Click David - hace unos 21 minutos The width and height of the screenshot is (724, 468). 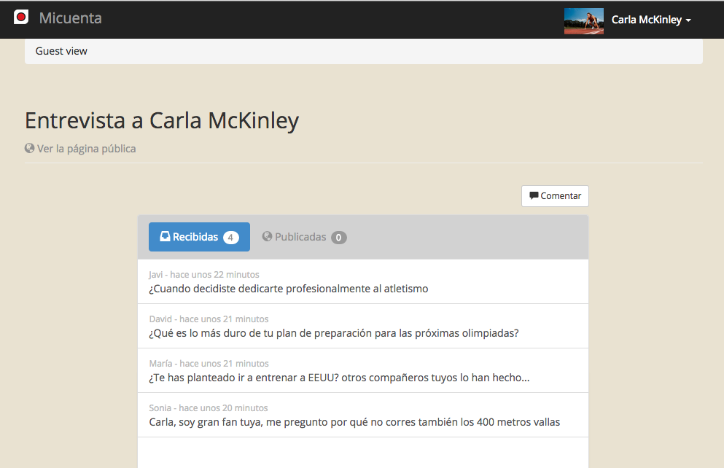(209, 319)
